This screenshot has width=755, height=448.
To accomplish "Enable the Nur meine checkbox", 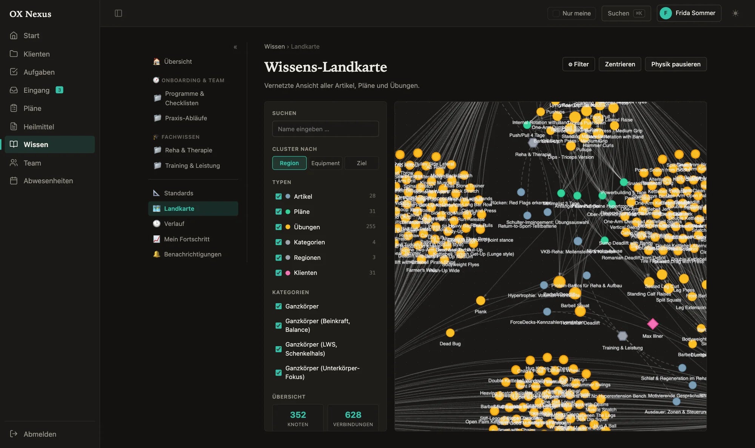I will pos(556,13).
